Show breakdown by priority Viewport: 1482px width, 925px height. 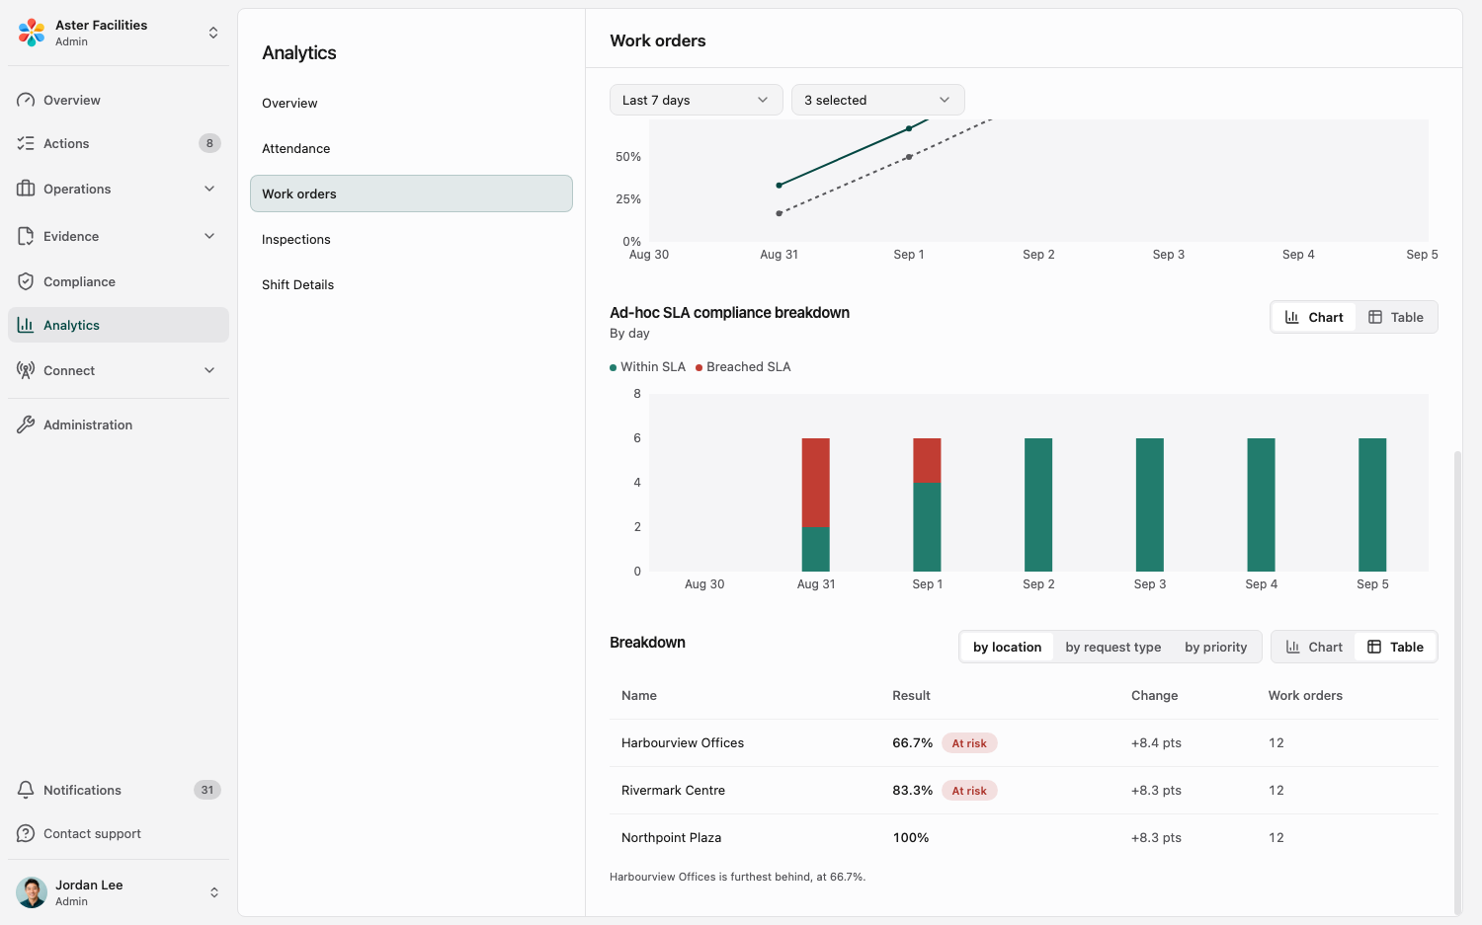tap(1216, 647)
